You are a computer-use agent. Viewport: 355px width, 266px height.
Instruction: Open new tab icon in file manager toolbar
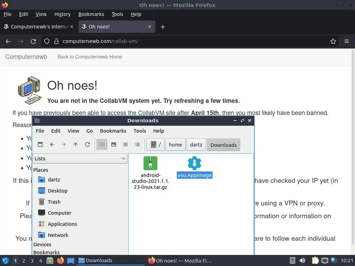coord(40,144)
